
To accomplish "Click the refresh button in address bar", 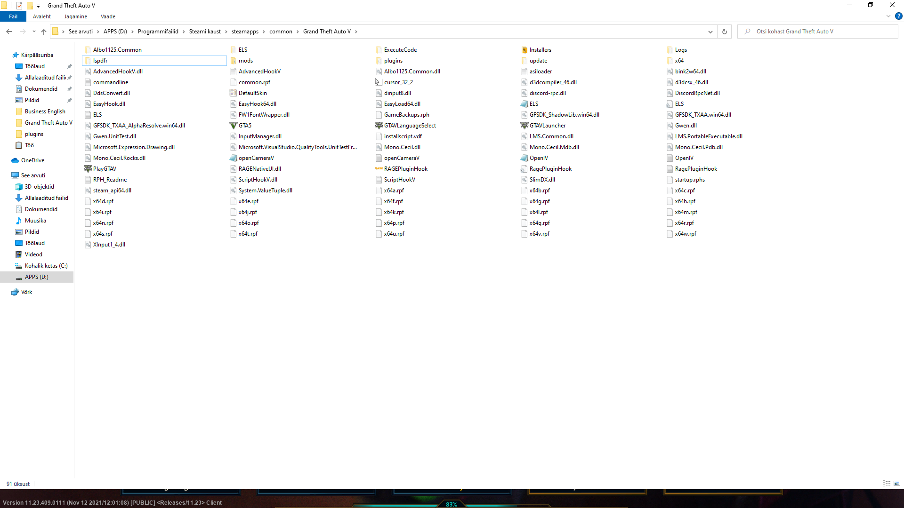I will pos(725,32).
